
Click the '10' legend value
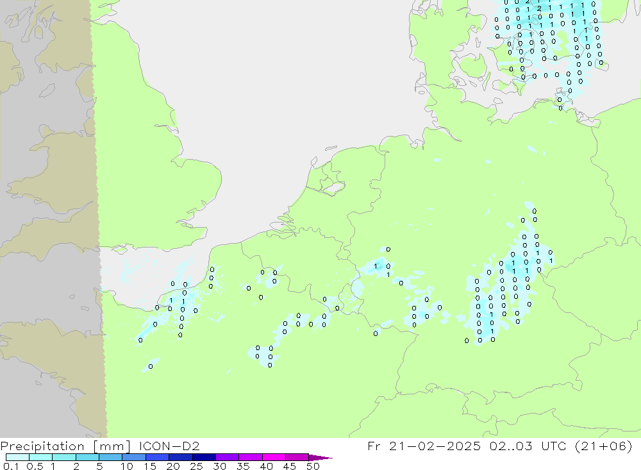click(x=127, y=466)
